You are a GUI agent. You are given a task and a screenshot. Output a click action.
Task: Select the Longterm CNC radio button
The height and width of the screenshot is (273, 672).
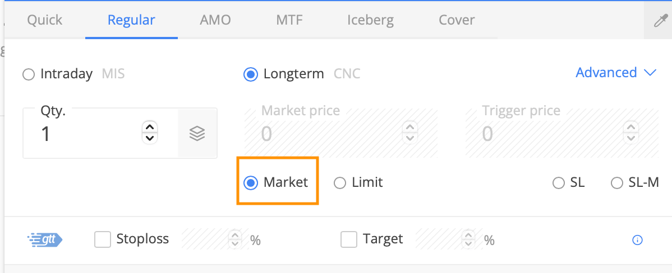click(250, 75)
